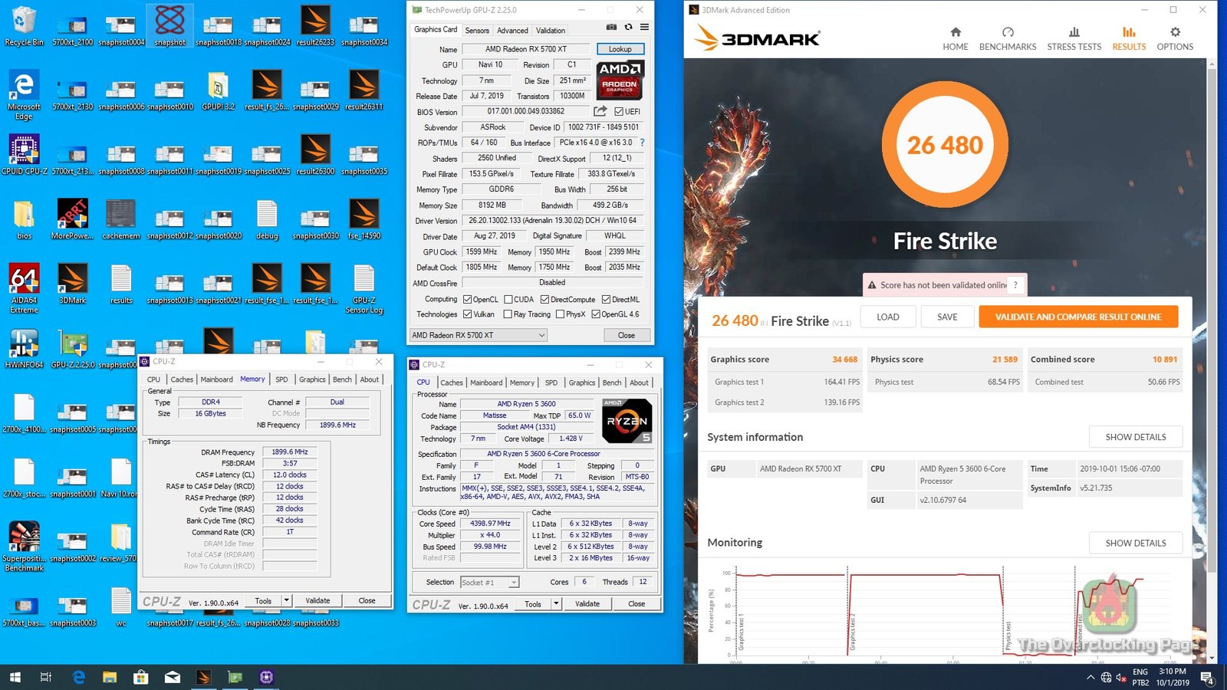Click Validate and Compare Result Online button
This screenshot has width=1227, height=690.
pyautogui.click(x=1077, y=317)
